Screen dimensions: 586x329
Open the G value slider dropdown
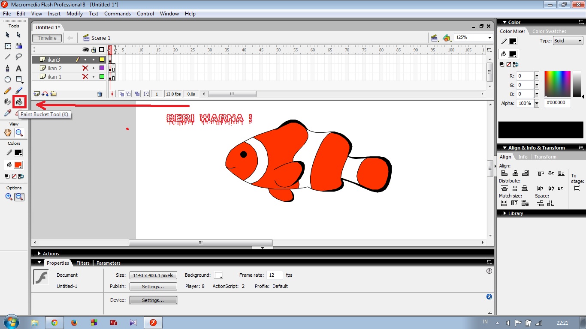coord(536,85)
